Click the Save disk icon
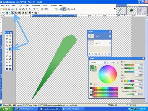This screenshot has width=148, height=111. [x=9, y=9]
